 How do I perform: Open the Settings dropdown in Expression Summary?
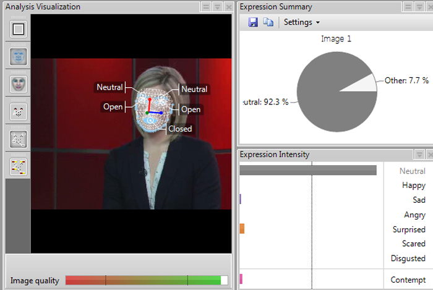point(301,22)
